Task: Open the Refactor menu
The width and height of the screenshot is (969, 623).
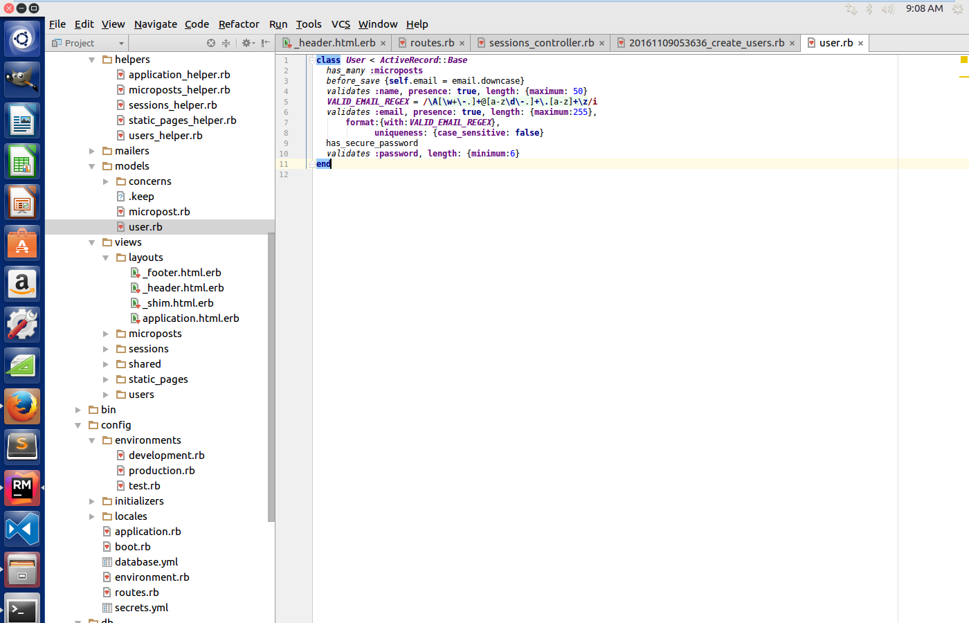Action: 239,24
